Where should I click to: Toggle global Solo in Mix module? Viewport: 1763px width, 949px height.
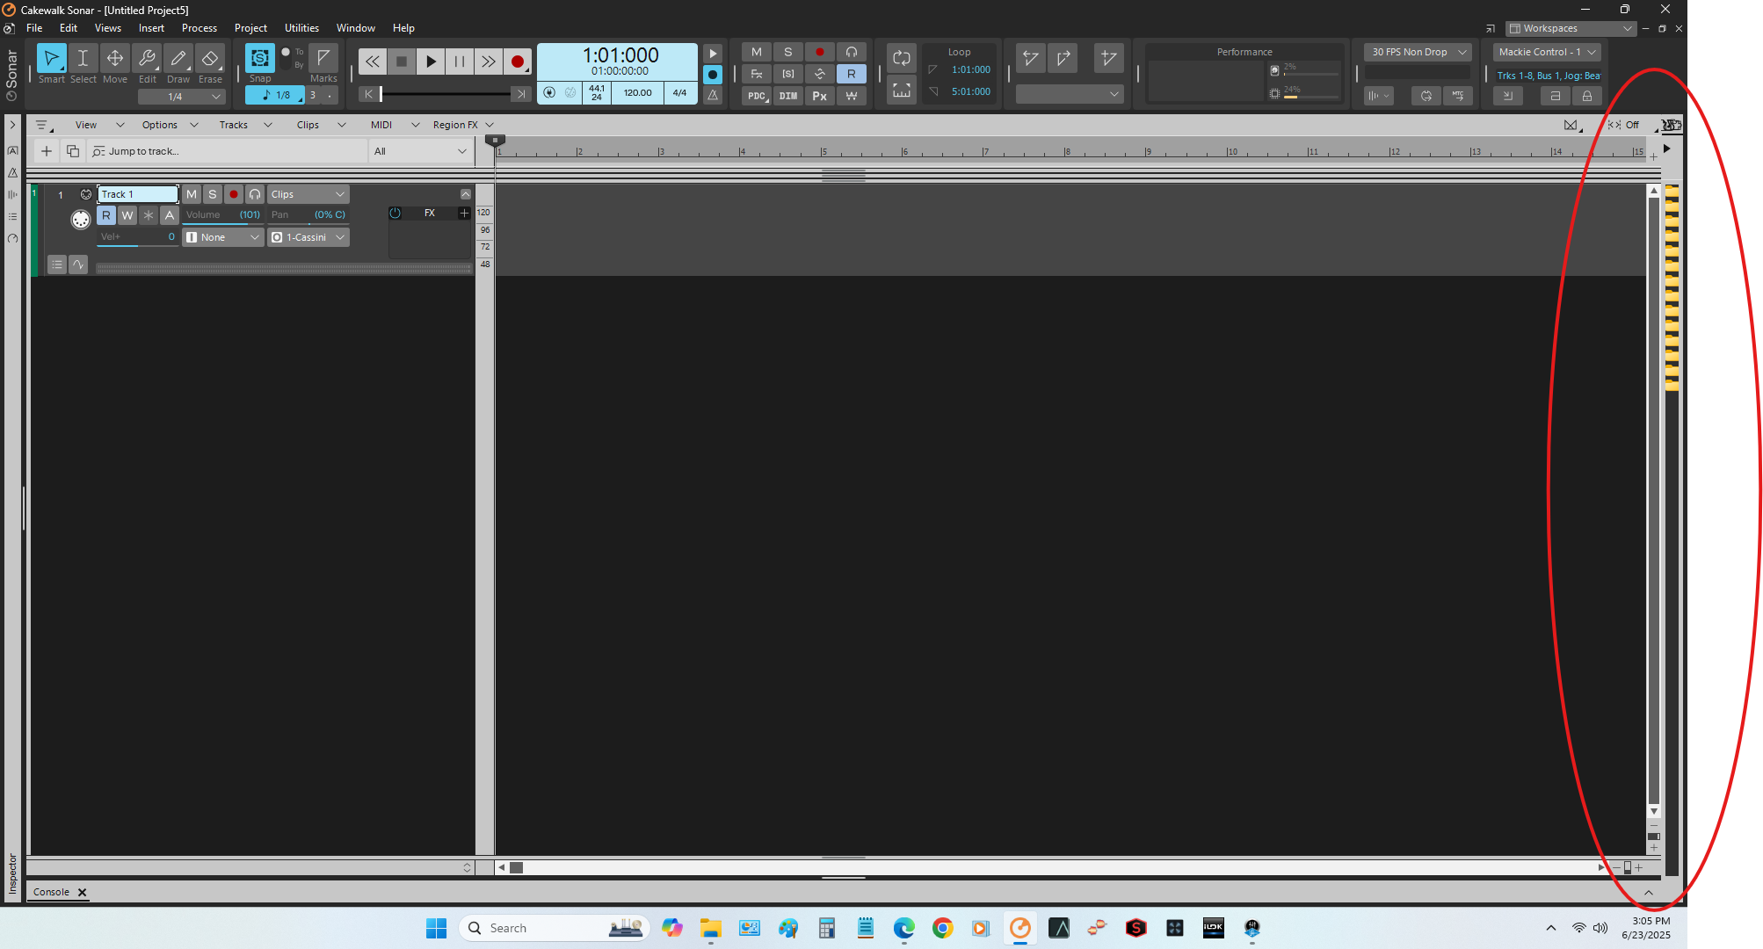788,52
